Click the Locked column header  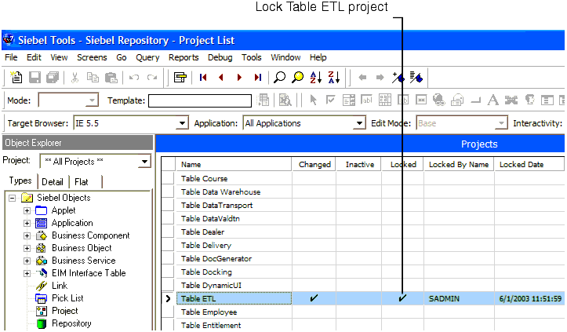(x=402, y=164)
